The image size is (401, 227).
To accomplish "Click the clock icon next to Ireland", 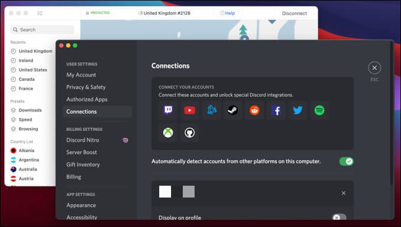I will click(14, 60).
